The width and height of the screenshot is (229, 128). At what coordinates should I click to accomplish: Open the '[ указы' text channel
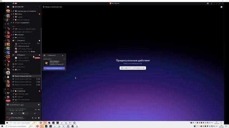(x=26, y=14)
